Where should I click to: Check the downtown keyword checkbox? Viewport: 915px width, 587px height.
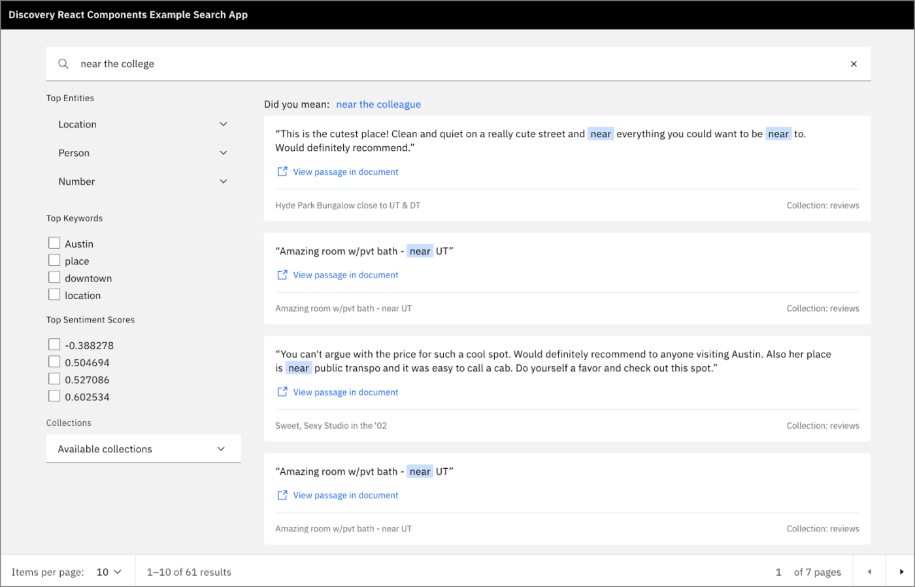54,278
